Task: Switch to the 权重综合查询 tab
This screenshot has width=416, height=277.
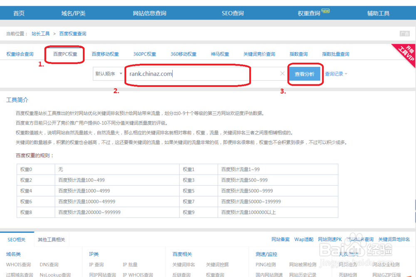Action: pyautogui.click(x=20, y=54)
